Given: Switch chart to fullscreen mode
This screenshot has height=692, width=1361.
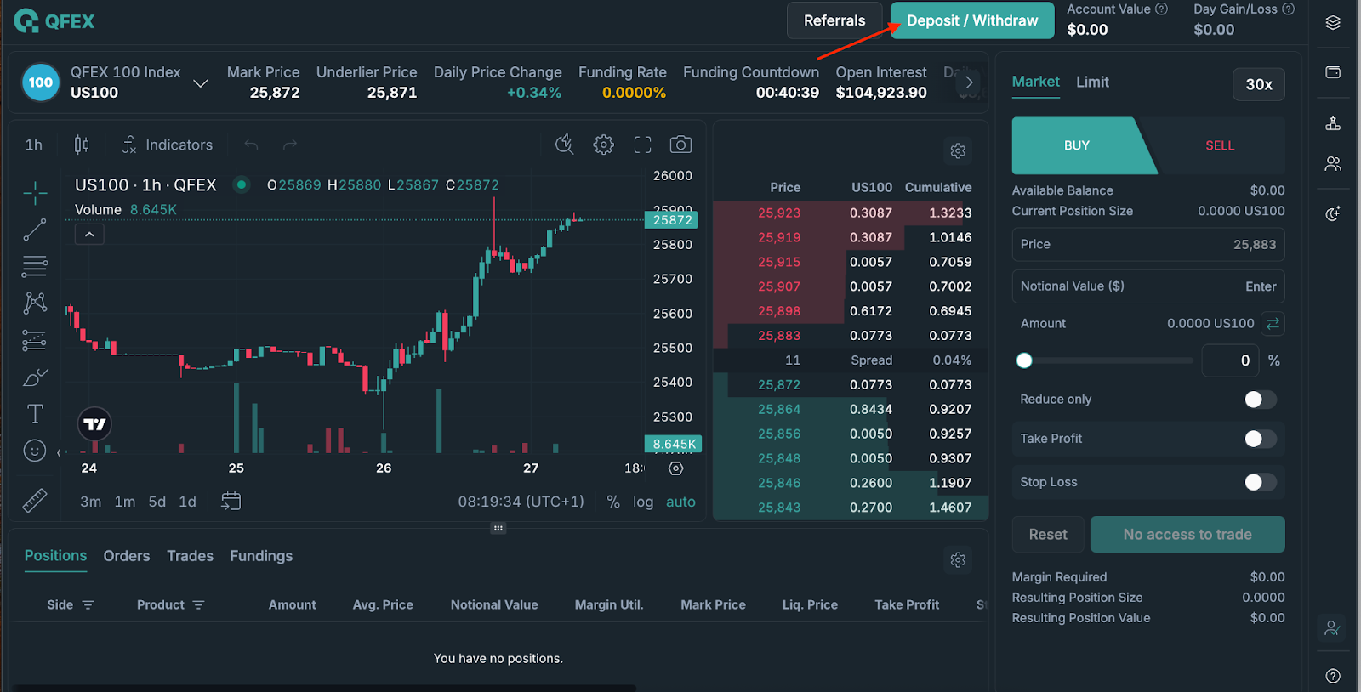Looking at the screenshot, I should pos(642,145).
